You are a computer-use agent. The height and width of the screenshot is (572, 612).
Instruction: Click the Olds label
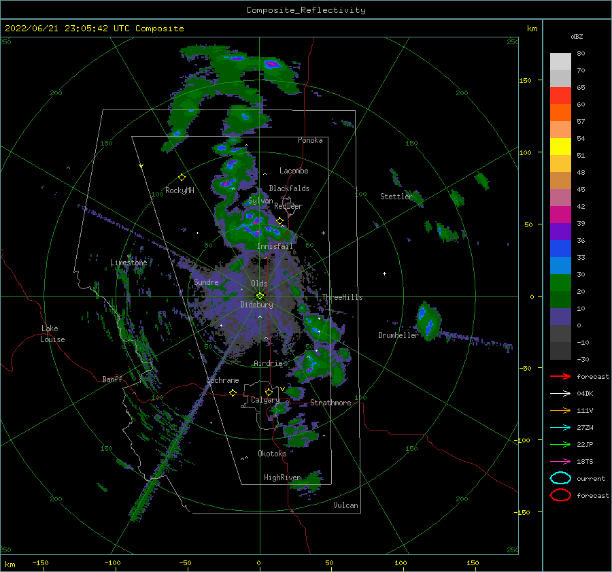[259, 284]
